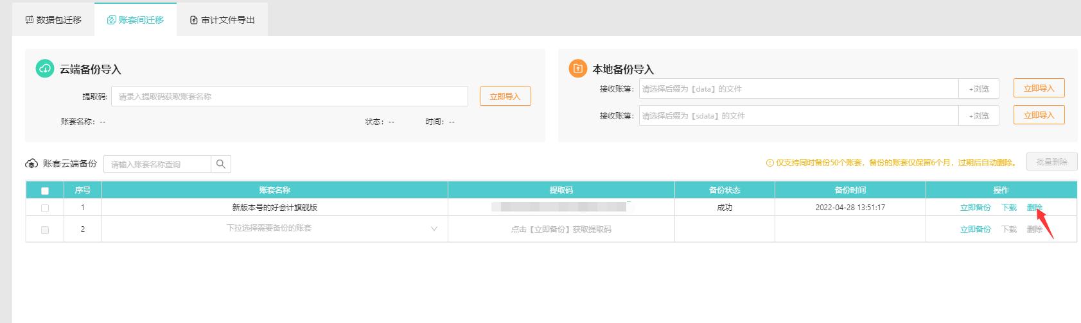1081x323 pixels.
Task: Click the 数据包迁移 tab icon
Action: click(x=29, y=20)
